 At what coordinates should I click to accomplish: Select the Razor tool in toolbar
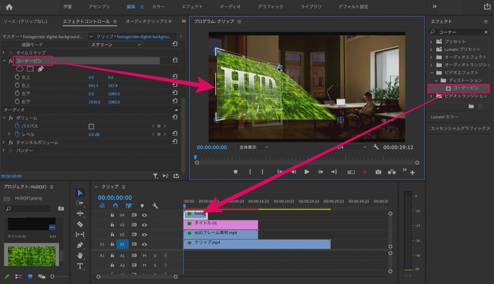80,224
